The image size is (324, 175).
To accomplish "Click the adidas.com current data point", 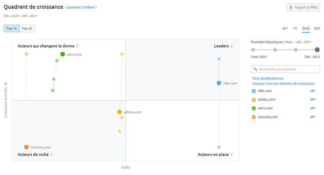I will (x=119, y=112).
